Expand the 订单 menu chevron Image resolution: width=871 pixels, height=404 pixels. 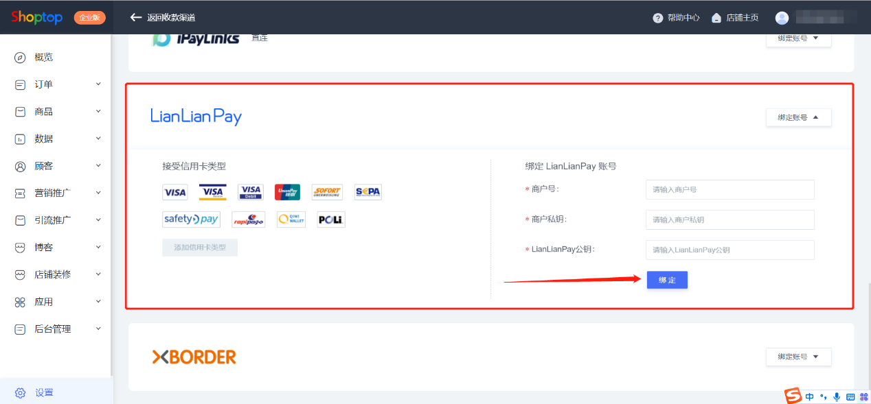click(x=98, y=84)
